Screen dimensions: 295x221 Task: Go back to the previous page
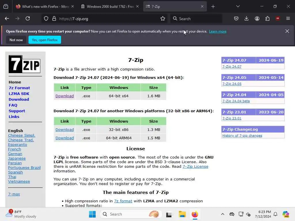click(7, 19)
